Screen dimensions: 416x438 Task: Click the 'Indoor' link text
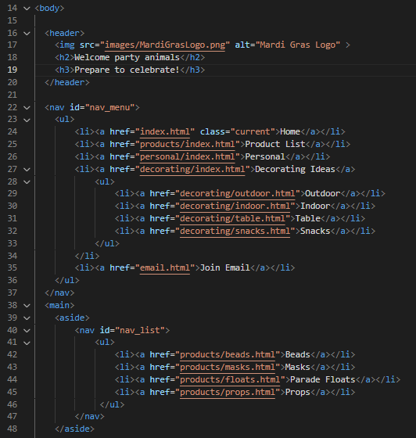pyautogui.click(x=315, y=206)
